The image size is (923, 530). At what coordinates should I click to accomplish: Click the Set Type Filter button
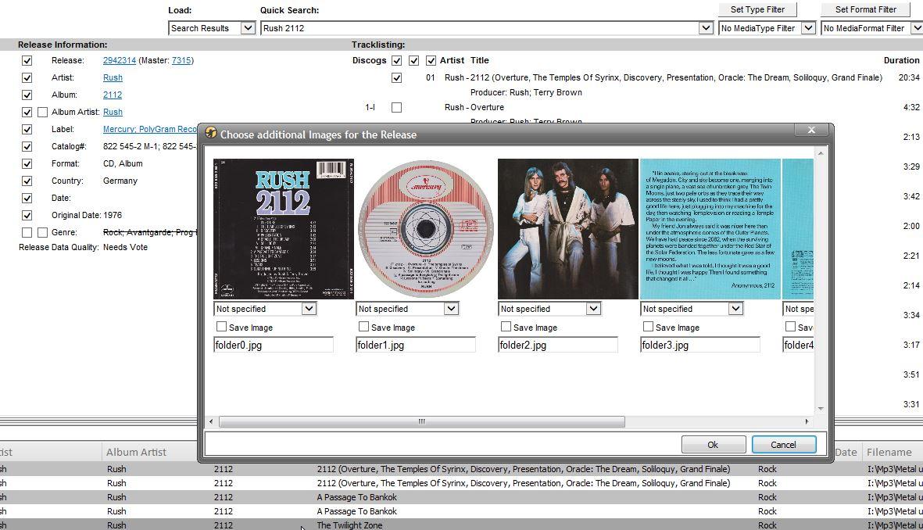click(x=757, y=9)
